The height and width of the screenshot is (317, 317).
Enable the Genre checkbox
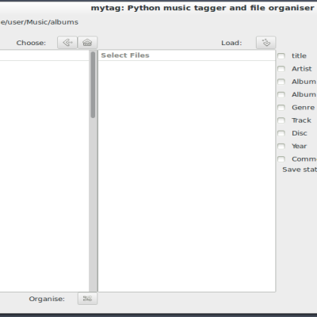(281, 108)
